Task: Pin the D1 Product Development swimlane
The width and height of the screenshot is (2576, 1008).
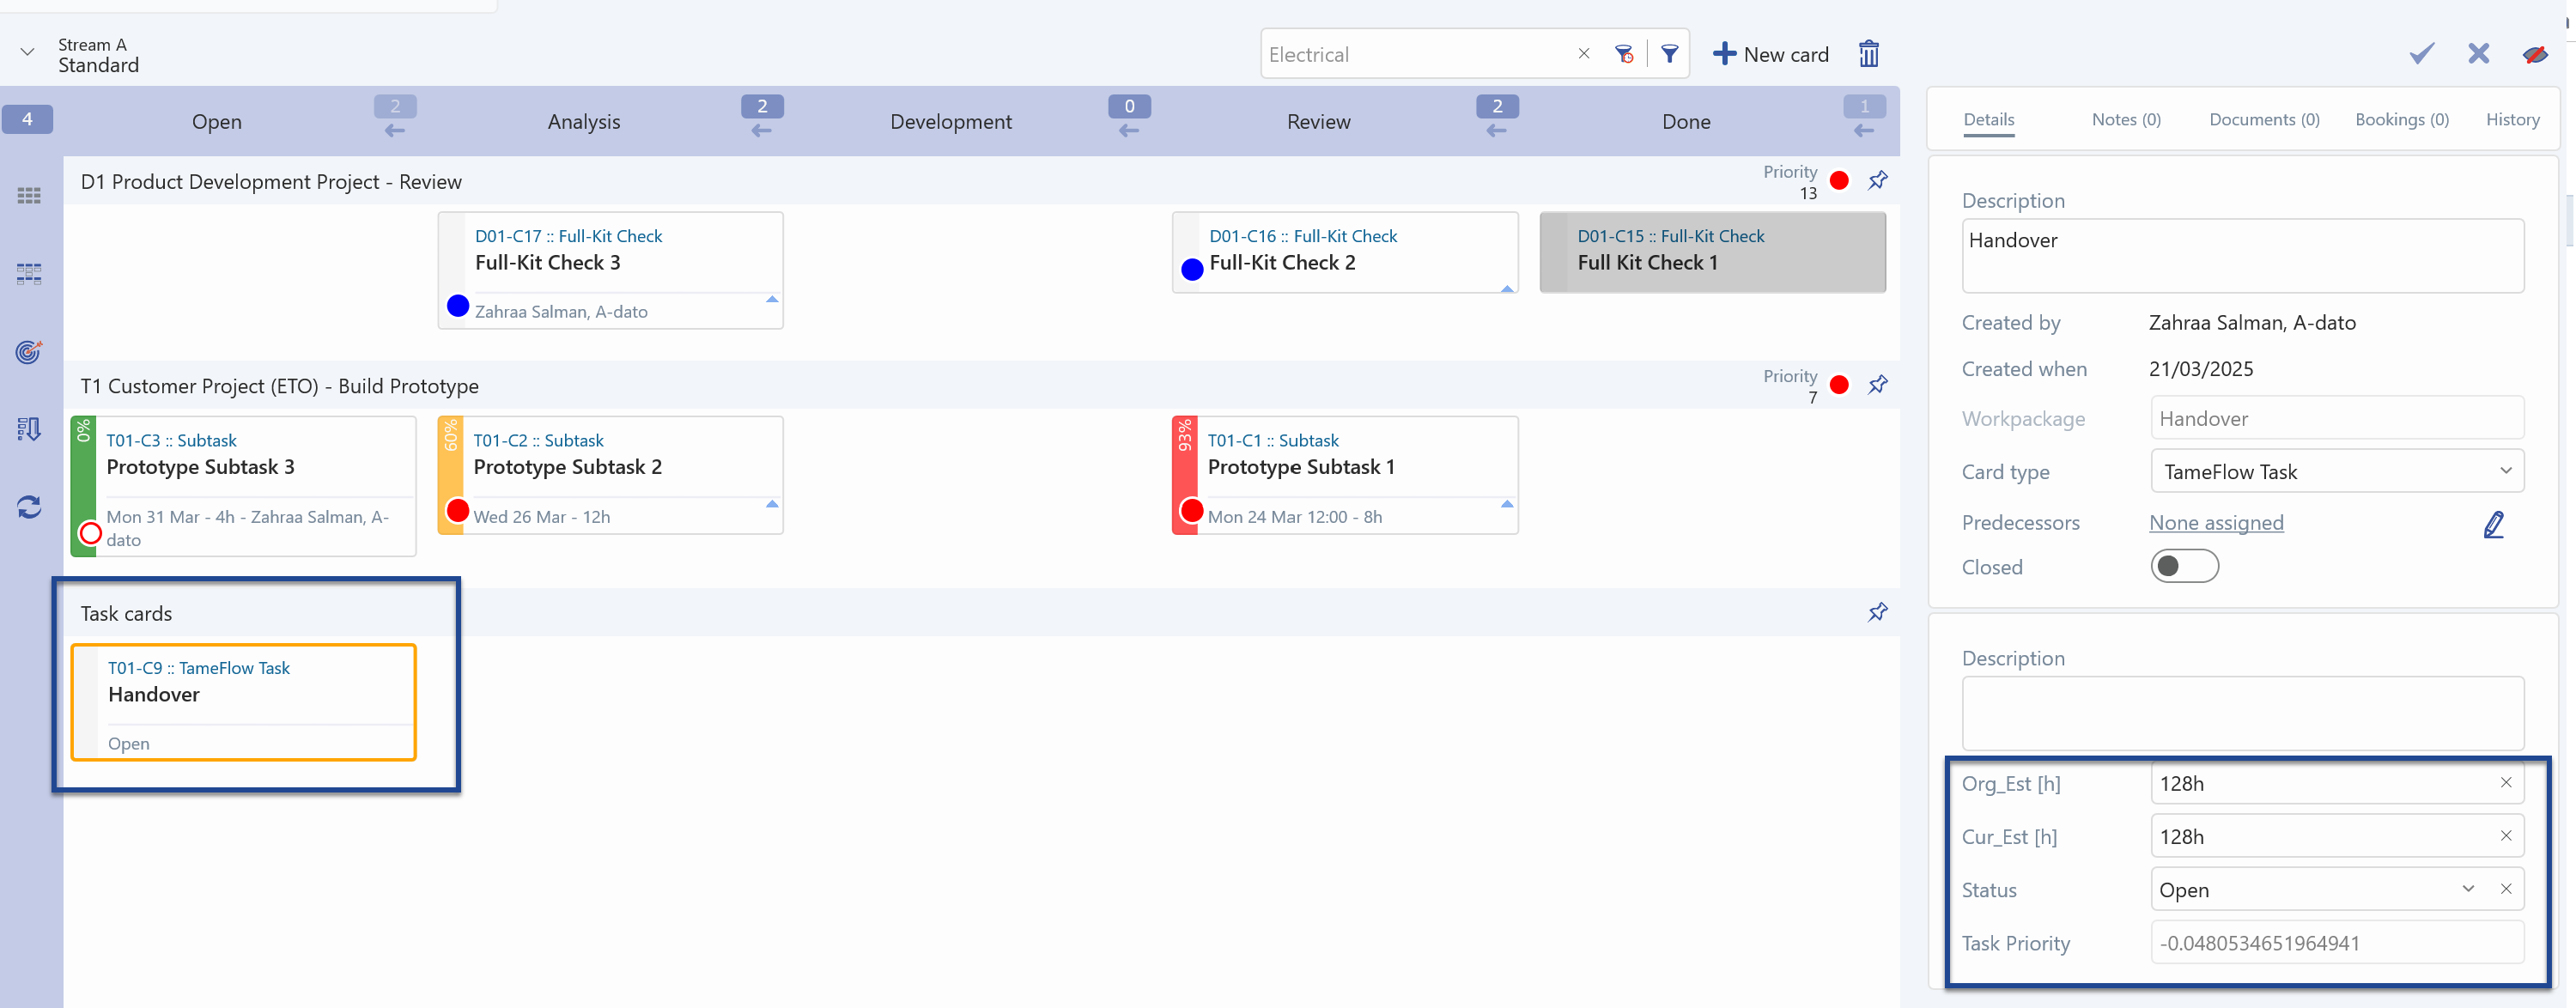Action: pyautogui.click(x=1878, y=180)
